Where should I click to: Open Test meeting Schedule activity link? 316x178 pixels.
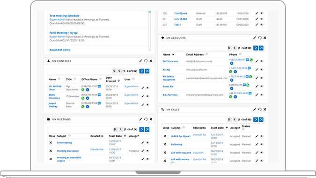coord(64,16)
